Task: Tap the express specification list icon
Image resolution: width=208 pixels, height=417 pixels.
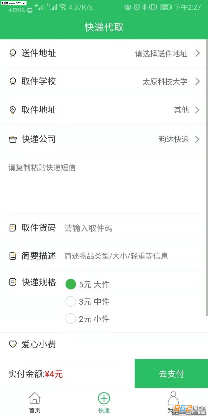Action: [x=12, y=282]
